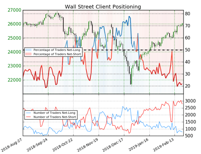Click the blue Number Net-Long legend line

click(x=28, y=113)
